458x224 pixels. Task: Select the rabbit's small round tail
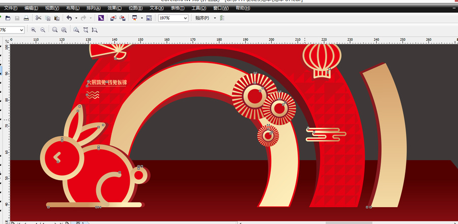[139, 175]
